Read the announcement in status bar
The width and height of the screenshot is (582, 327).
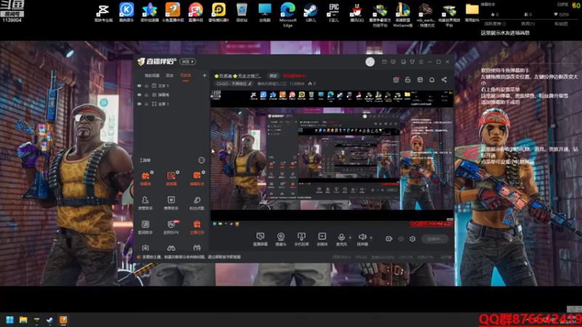click(x=191, y=257)
